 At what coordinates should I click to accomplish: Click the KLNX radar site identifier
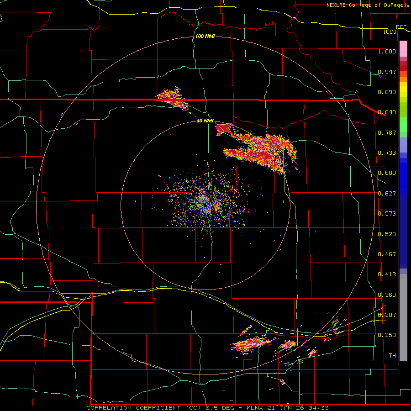pyautogui.click(x=256, y=408)
